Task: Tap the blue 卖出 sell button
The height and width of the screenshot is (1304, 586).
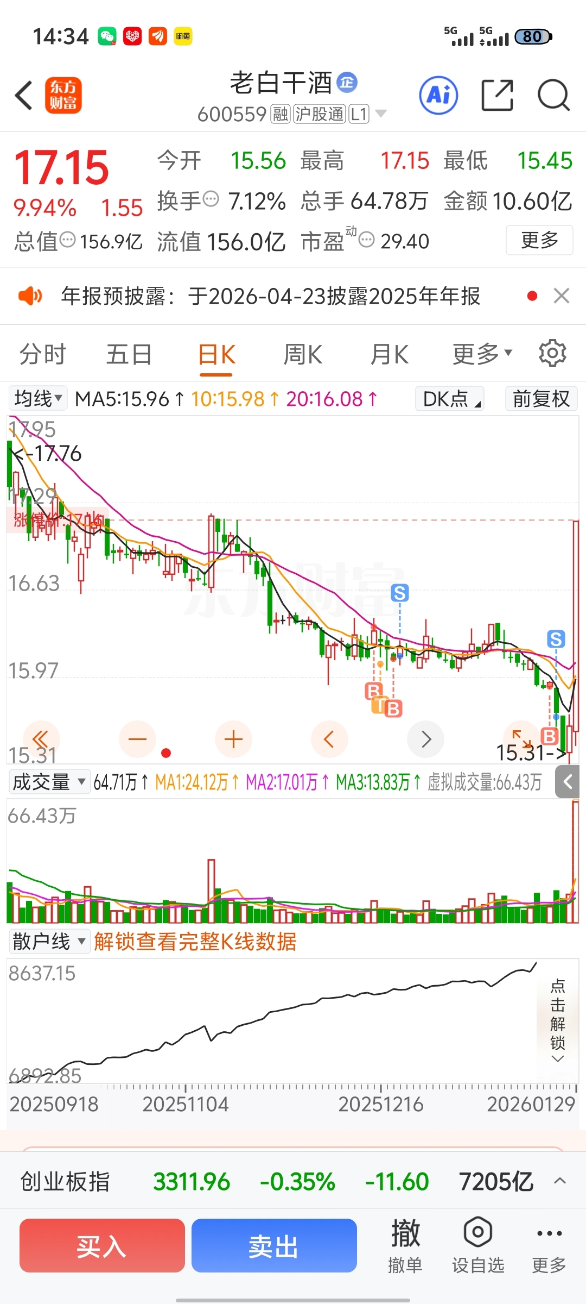Action: click(274, 1245)
